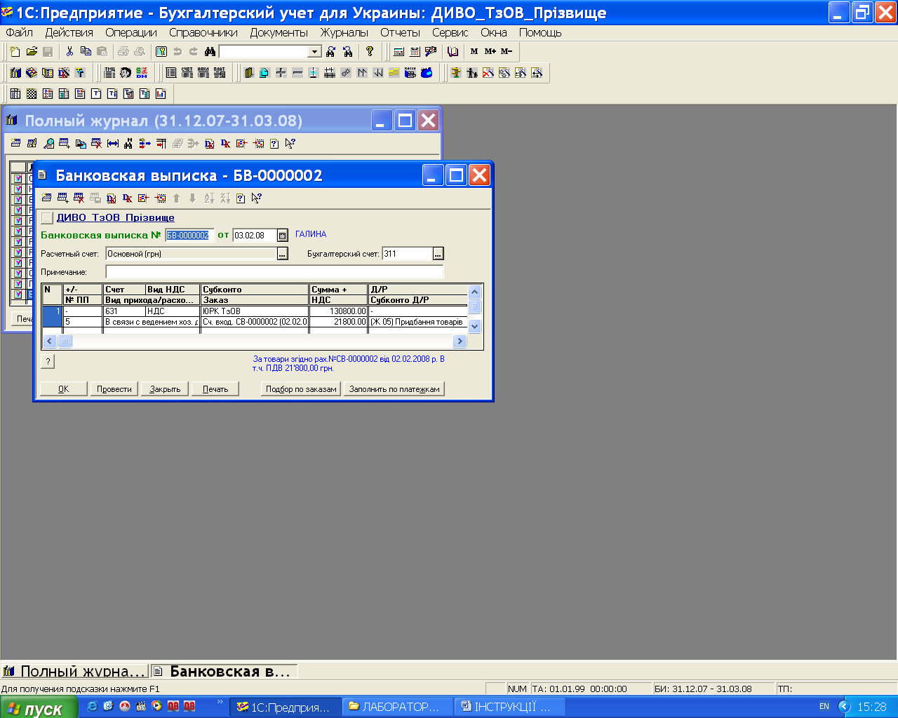The width and height of the screenshot is (898, 718).
Task: Click the sort A-Z ascending icon in Банковская выписка
Action: click(209, 198)
